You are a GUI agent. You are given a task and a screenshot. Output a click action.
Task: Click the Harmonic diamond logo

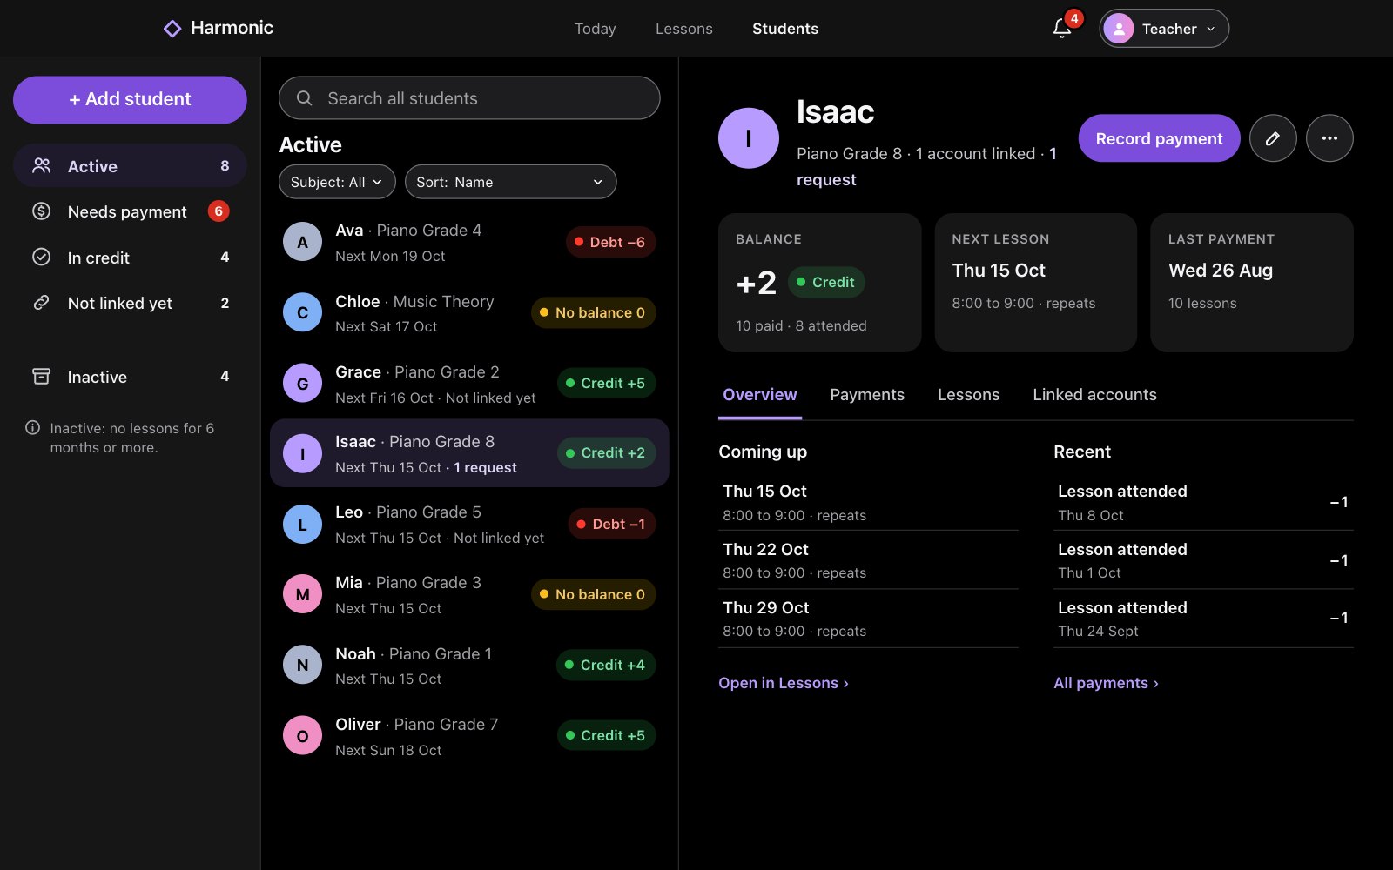[172, 29]
